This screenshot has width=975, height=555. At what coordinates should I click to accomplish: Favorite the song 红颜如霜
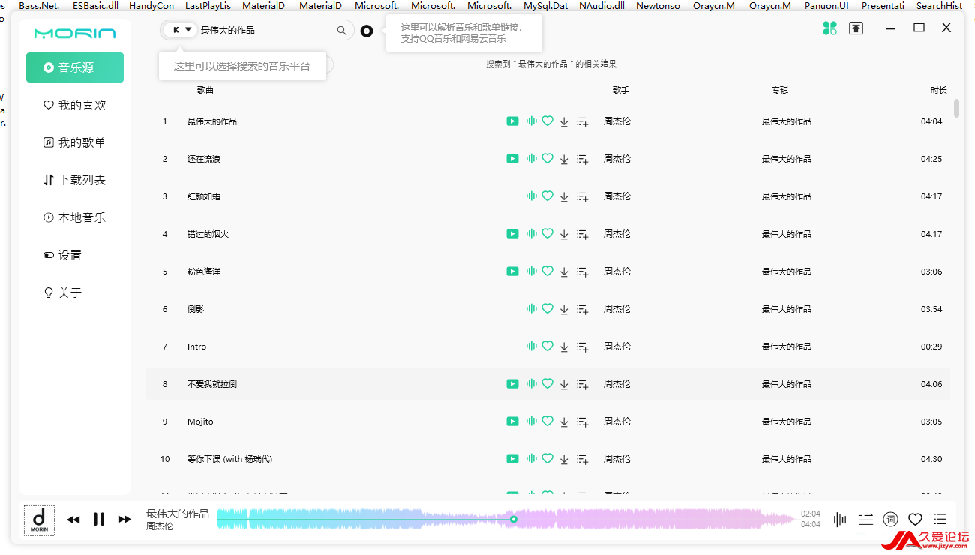(x=547, y=196)
